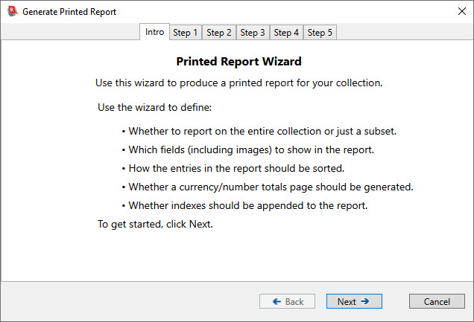Open the Step 1 tab

tap(186, 32)
